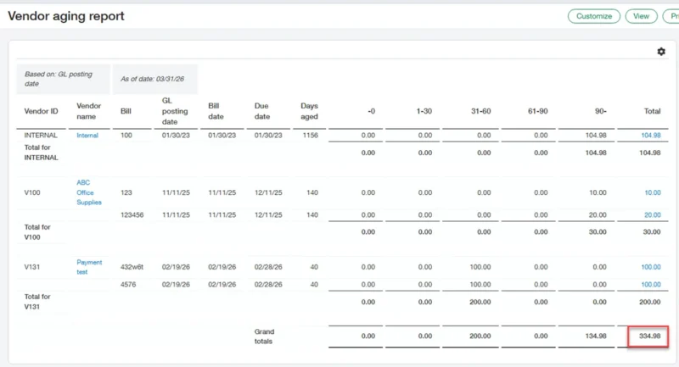Click the 200.00 total for V131 in Total column

tap(649, 302)
